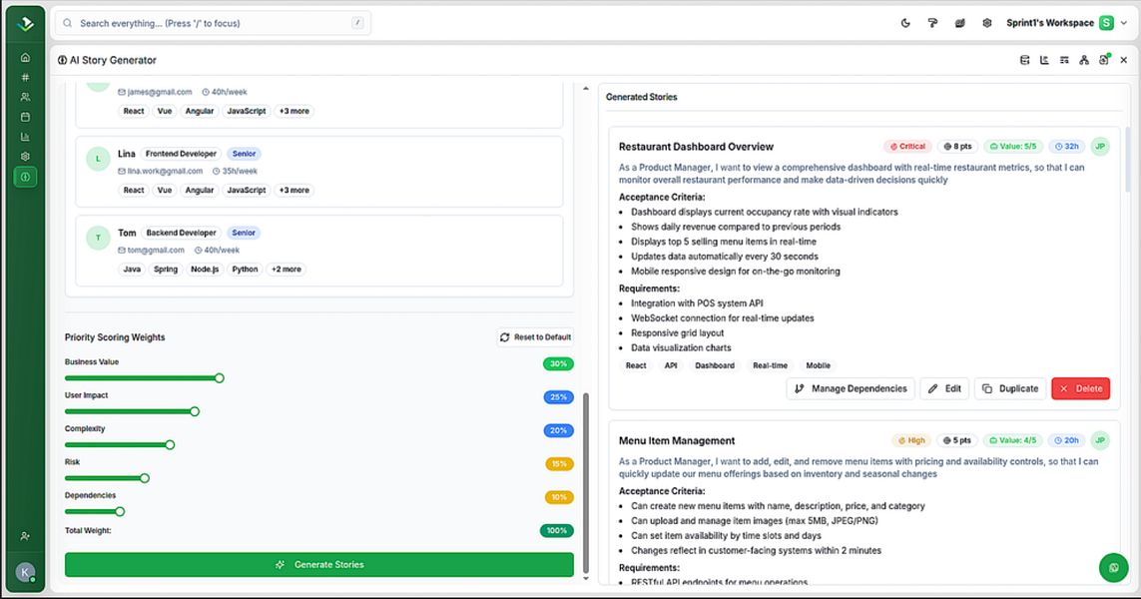Click Reset to Default button

pos(536,337)
